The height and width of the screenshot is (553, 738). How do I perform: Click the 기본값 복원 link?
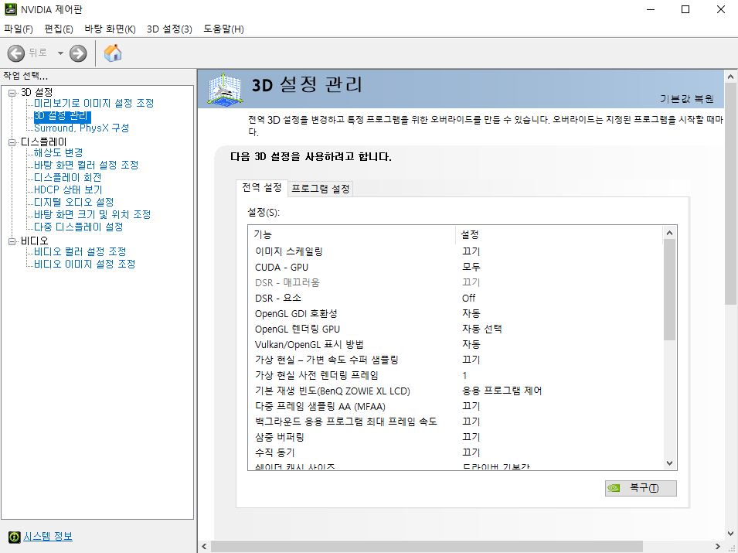[687, 99]
